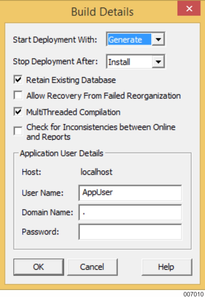The height and width of the screenshot is (297, 205).
Task: Tick Check for Inconsistencies between Online and Reports
Action: click(18, 131)
